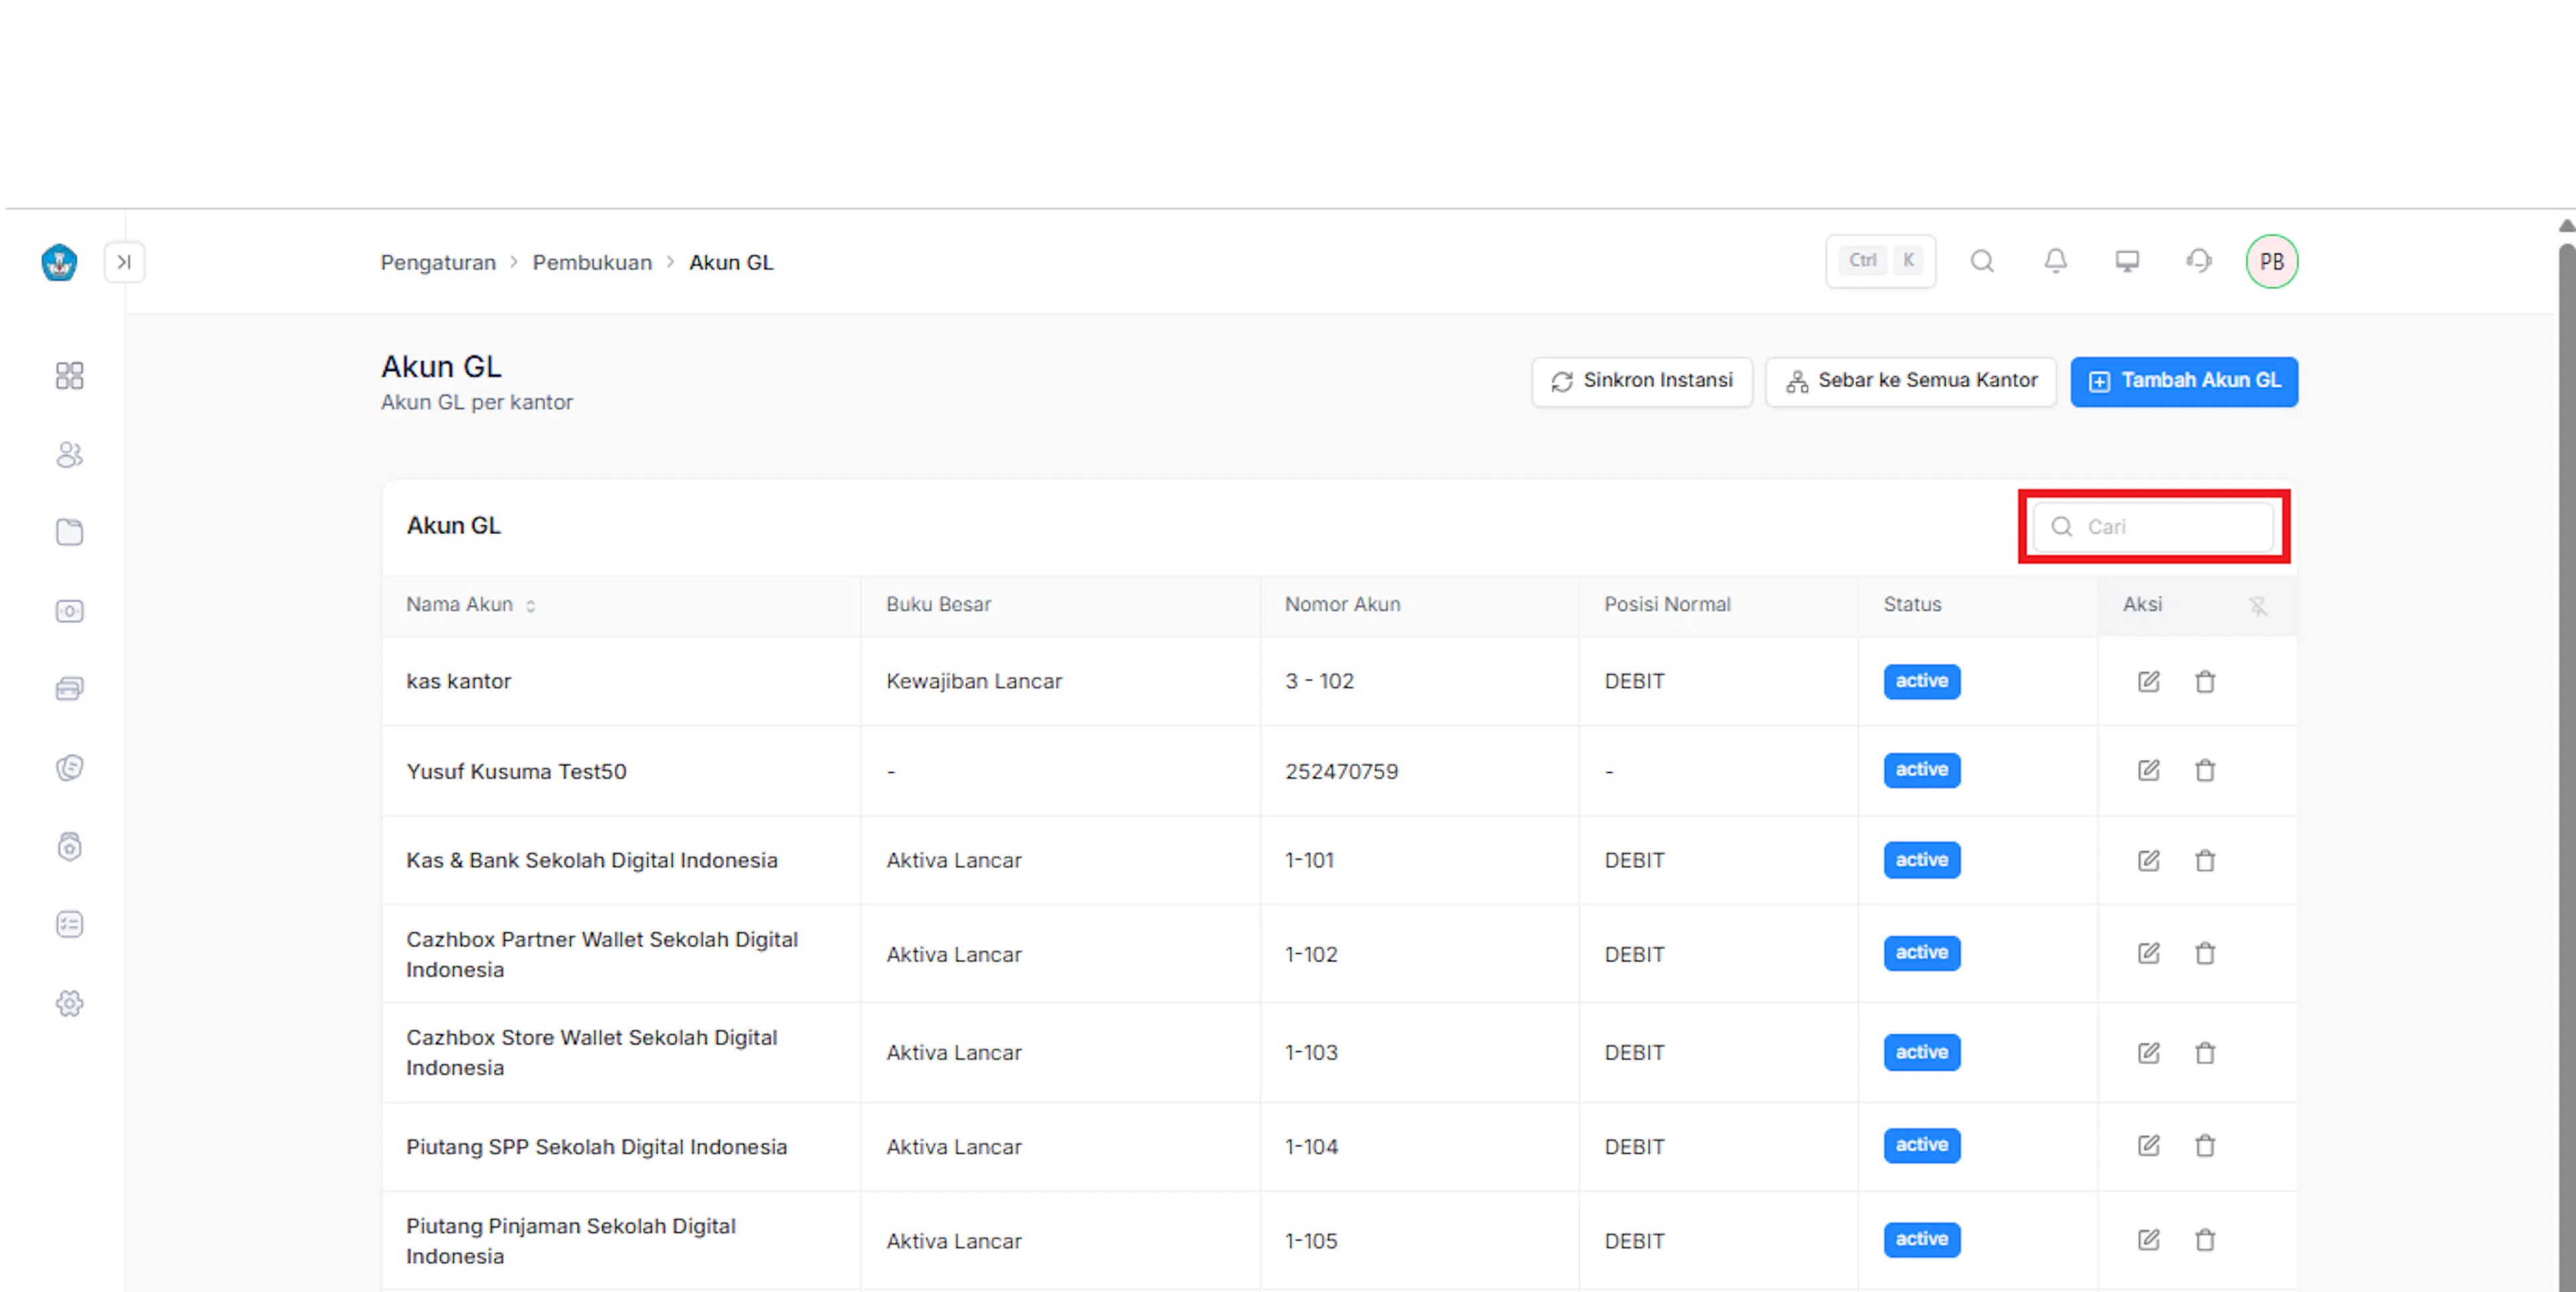Screen dimensions: 2576x1292
Task: Click active badge in 1-101 row
Action: [x=1921, y=860]
